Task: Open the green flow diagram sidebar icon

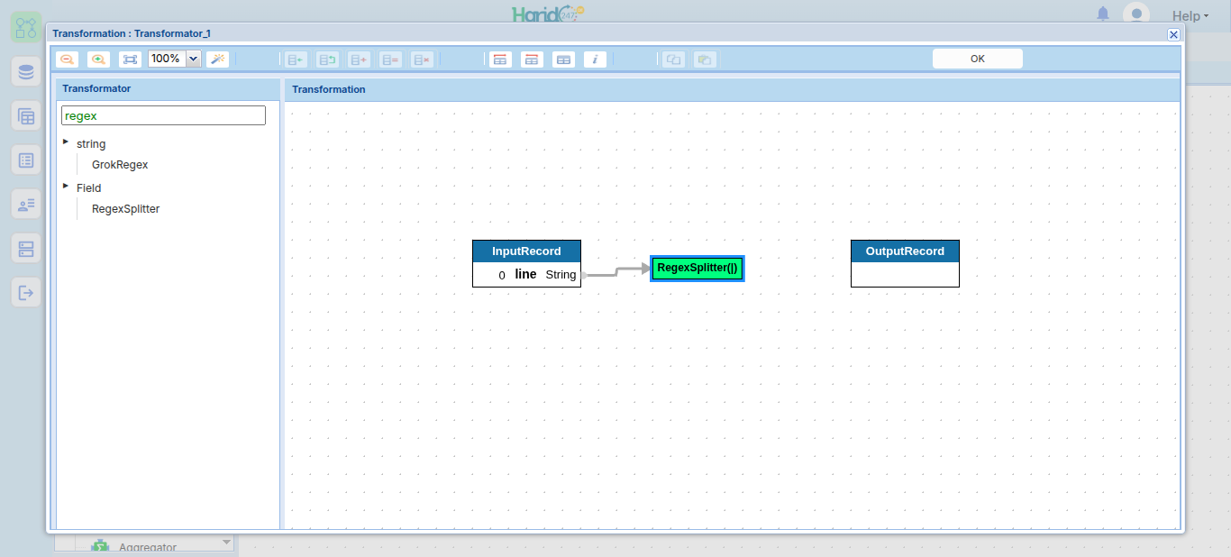Action: (26, 27)
